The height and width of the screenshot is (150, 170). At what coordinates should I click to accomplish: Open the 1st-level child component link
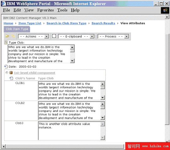coord(35,73)
